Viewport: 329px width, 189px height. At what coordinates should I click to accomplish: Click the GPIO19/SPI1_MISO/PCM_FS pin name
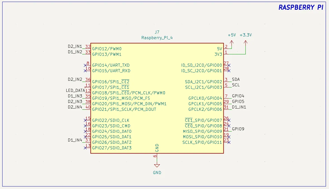click(x=121, y=98)
